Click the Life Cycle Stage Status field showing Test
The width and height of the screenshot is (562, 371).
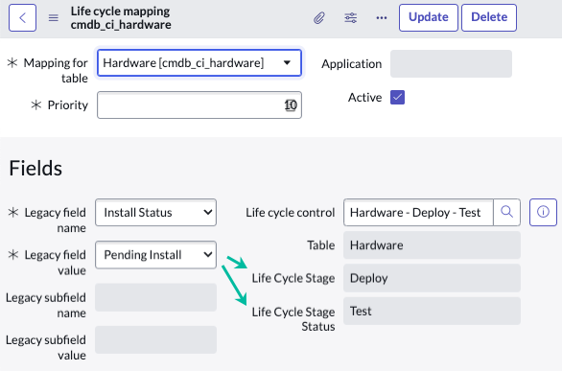[432, 311]
